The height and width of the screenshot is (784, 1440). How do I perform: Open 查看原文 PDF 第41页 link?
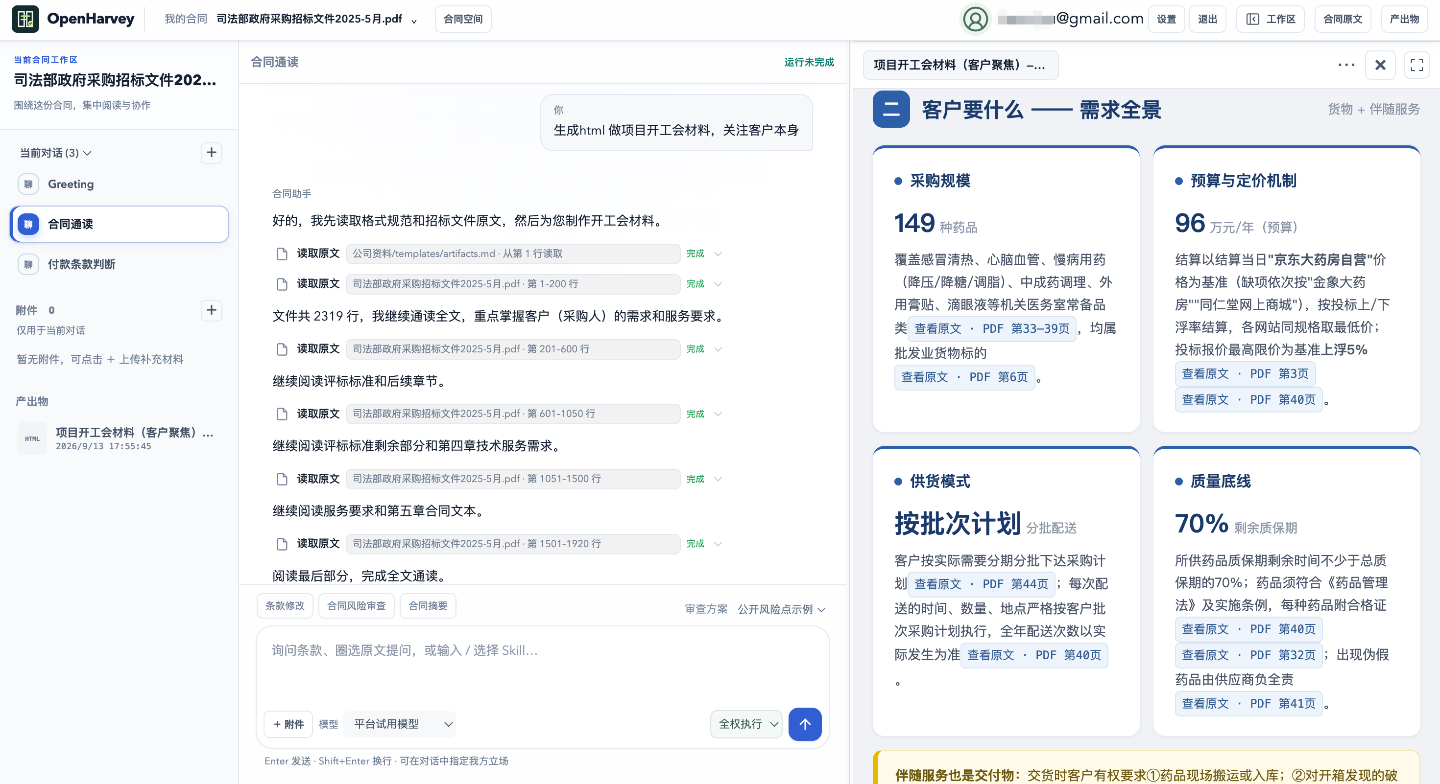click(1248, 704)
